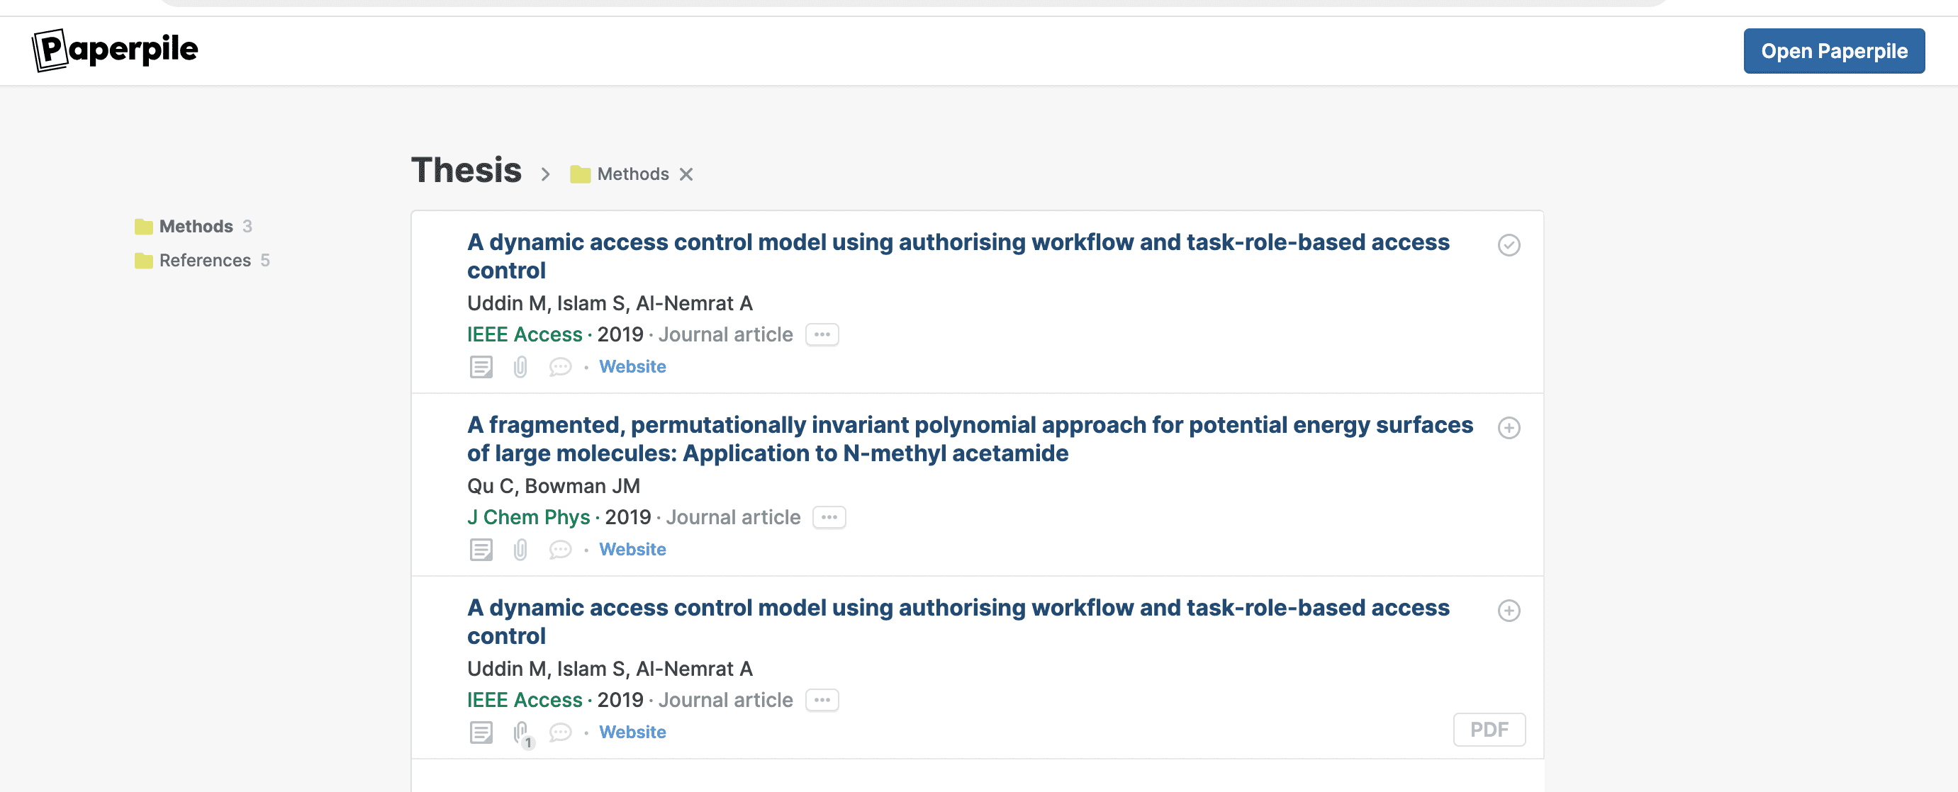1958x792 pixels.
Task: Click attachment paperclip of first paper
Action: coord(520,367)
